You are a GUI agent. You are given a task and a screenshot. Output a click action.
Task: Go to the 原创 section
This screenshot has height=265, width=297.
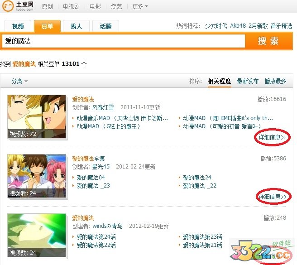pyautogui.click(x=47, y=7)
